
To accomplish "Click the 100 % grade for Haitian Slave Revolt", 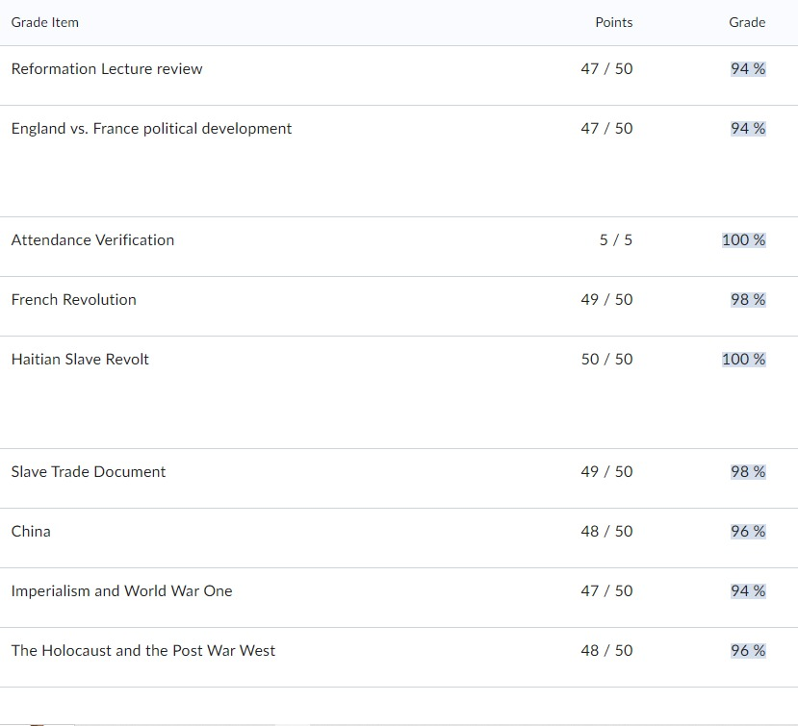I will coord(743,359).
